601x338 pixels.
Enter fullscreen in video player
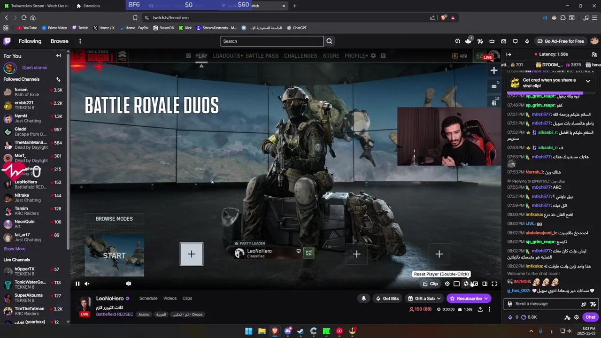tap(494, 284)
